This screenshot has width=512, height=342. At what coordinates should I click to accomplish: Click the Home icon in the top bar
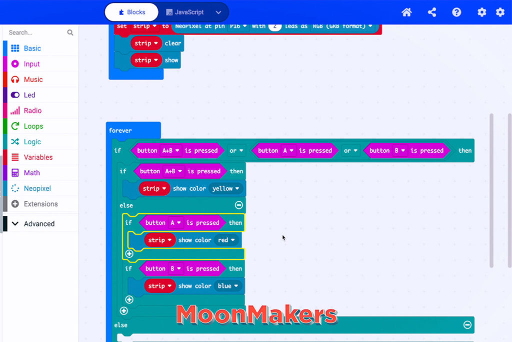pos(406,12)
